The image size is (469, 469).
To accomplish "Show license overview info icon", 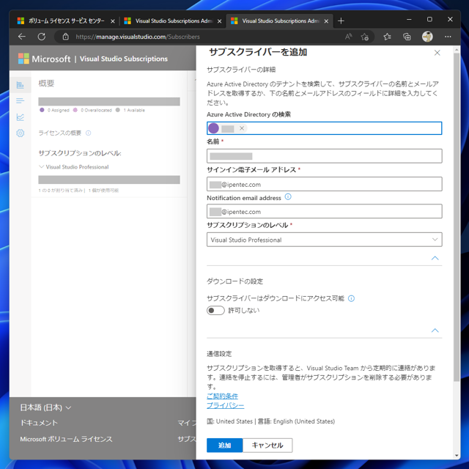I will click(88, 133).
